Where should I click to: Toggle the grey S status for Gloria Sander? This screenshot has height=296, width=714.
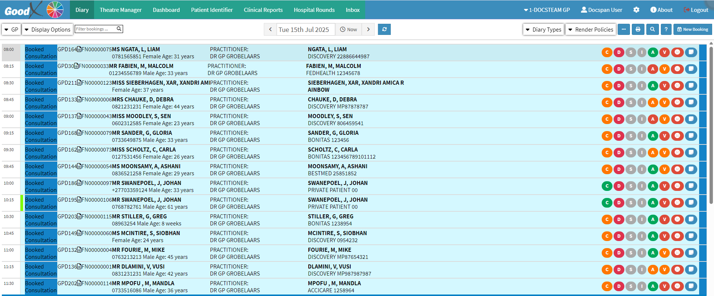point(630,136)
